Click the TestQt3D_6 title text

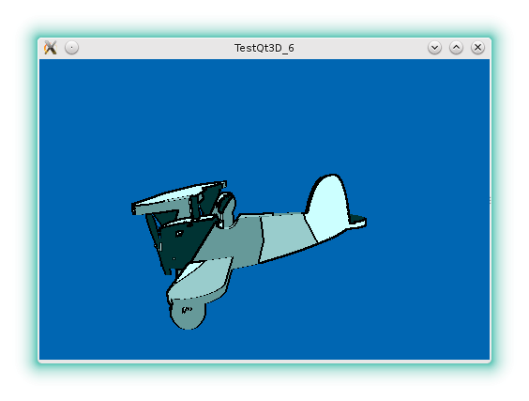264,48
